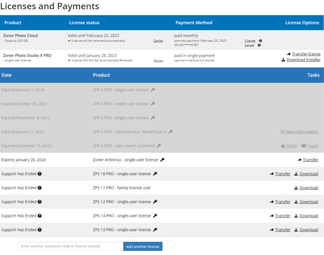
Task: Click help icon on ZPS 13 PRO Support Has Ended
Action: (40, 230)
